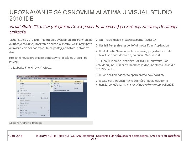
Task: Expand the Recent Files submenu arrow
Action: (x=49, y=110)
